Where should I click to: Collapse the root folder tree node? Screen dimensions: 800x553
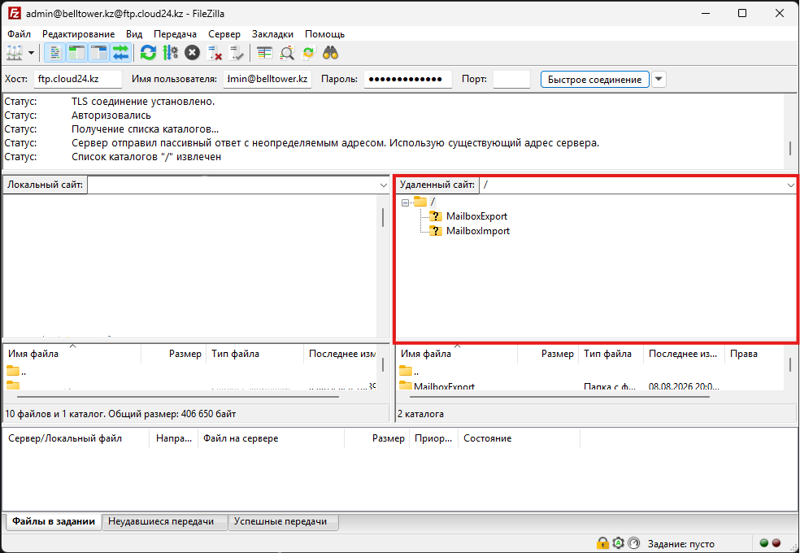[405, 202]
